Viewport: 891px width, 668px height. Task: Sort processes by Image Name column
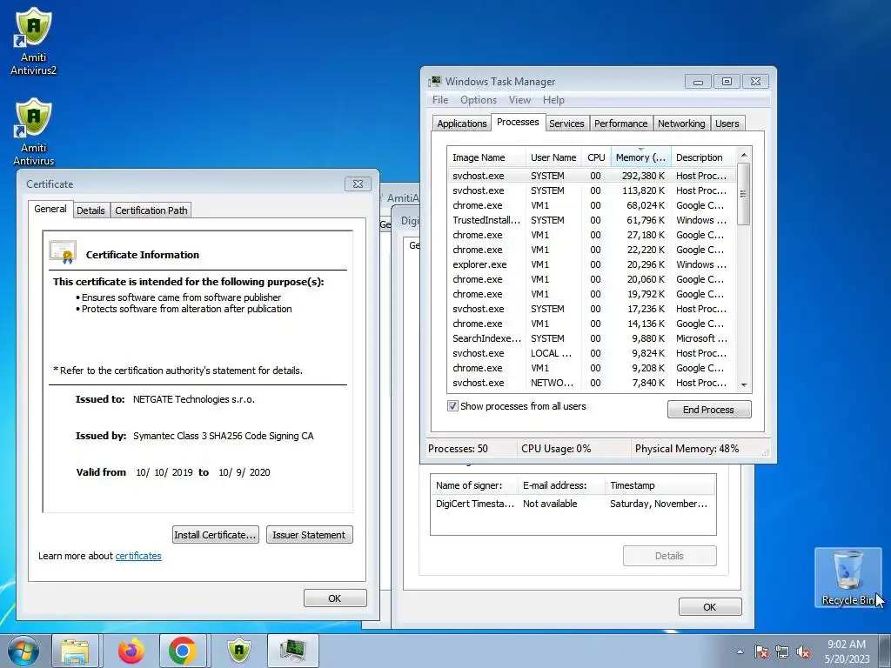click(x=486, y=157)
